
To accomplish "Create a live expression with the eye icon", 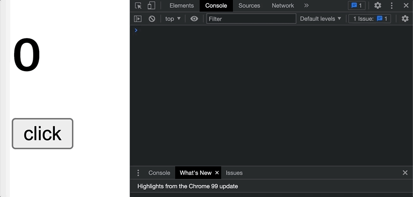I will [194, 19].
